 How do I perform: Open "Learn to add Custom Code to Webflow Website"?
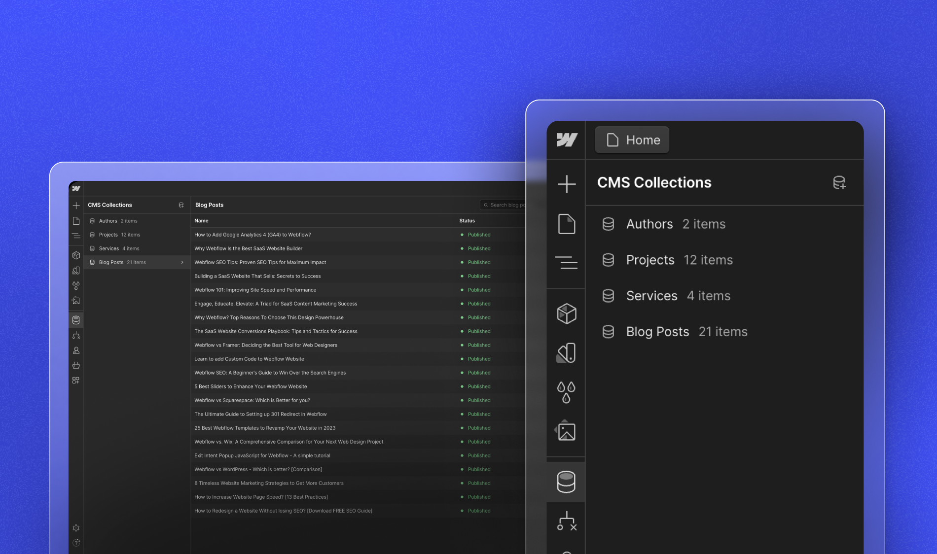(x=249, y=359)
